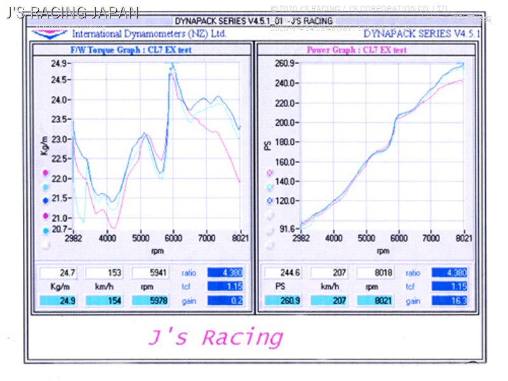Click the 'PS' unit label under 244.6
This screenshot has height=381, width=508.
click(x=280, y=286)
